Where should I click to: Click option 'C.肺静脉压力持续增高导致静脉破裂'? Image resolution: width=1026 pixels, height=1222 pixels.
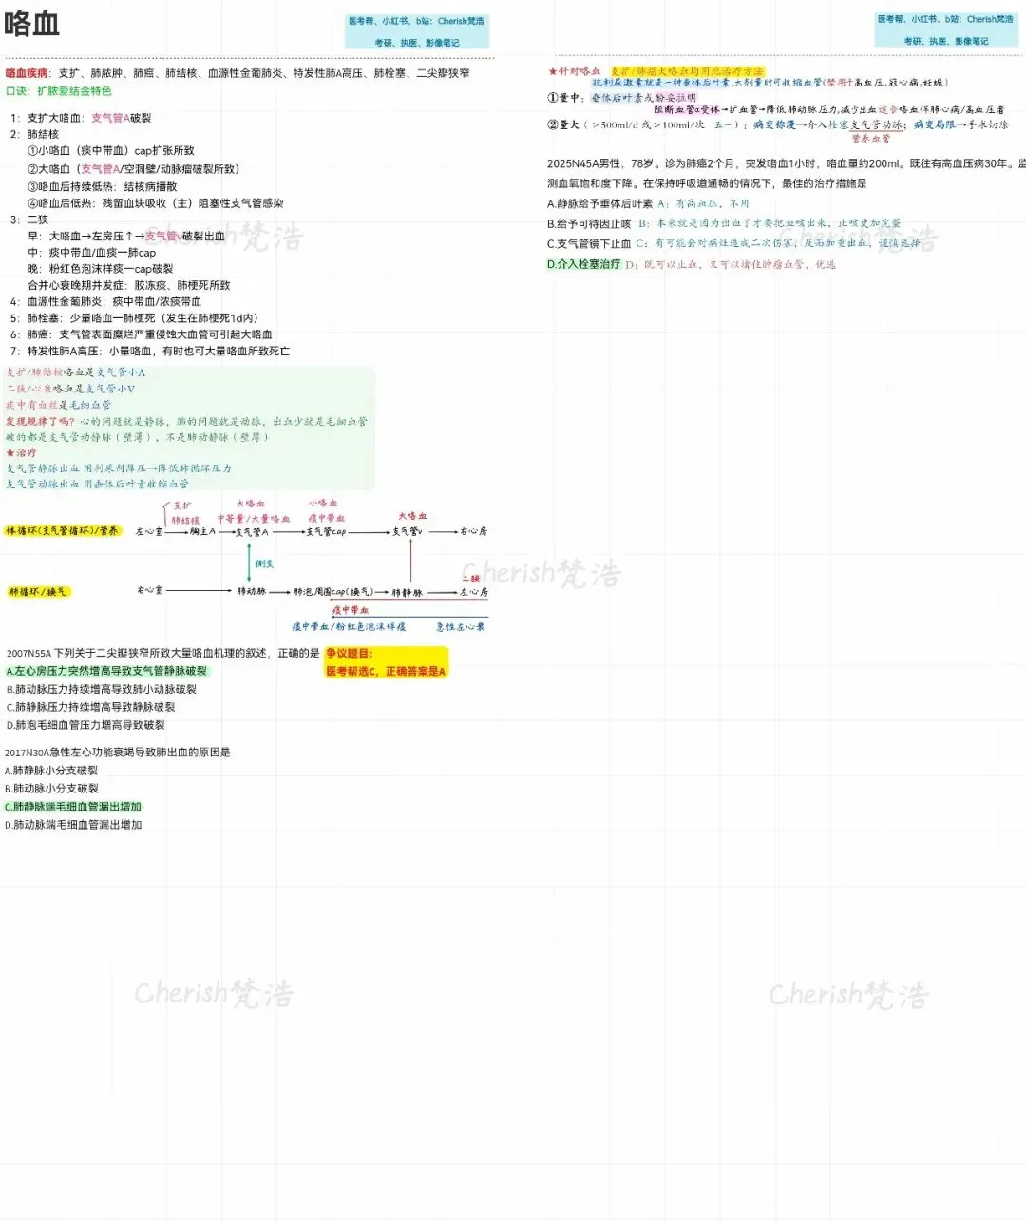[x=90, y=707]
